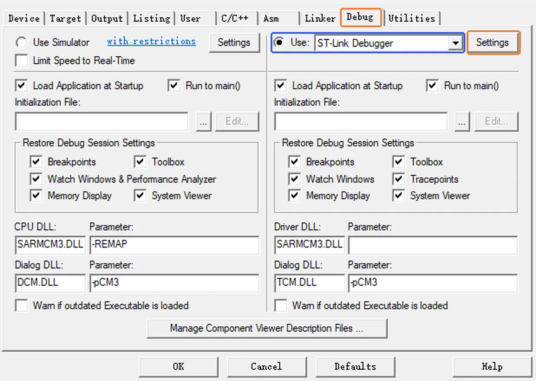Viewport: 536px width, 381px height.
Task: Toggle ST-Link side Run to main() checkbox
Action: (432, 85)
